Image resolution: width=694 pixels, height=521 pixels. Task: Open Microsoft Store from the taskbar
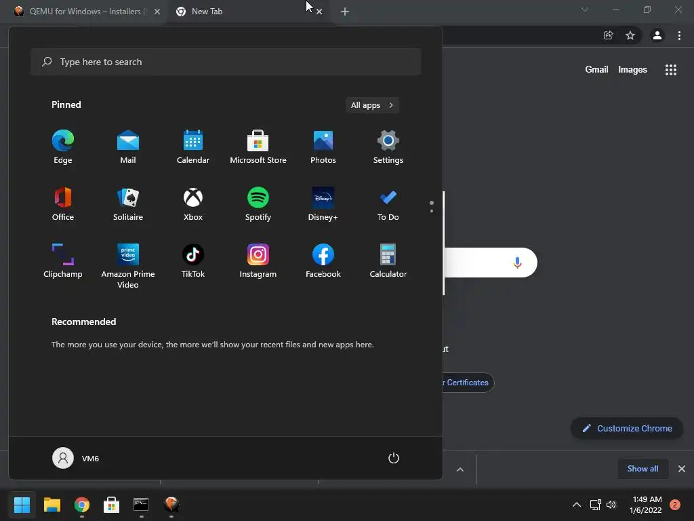click(x=112, y=505)
